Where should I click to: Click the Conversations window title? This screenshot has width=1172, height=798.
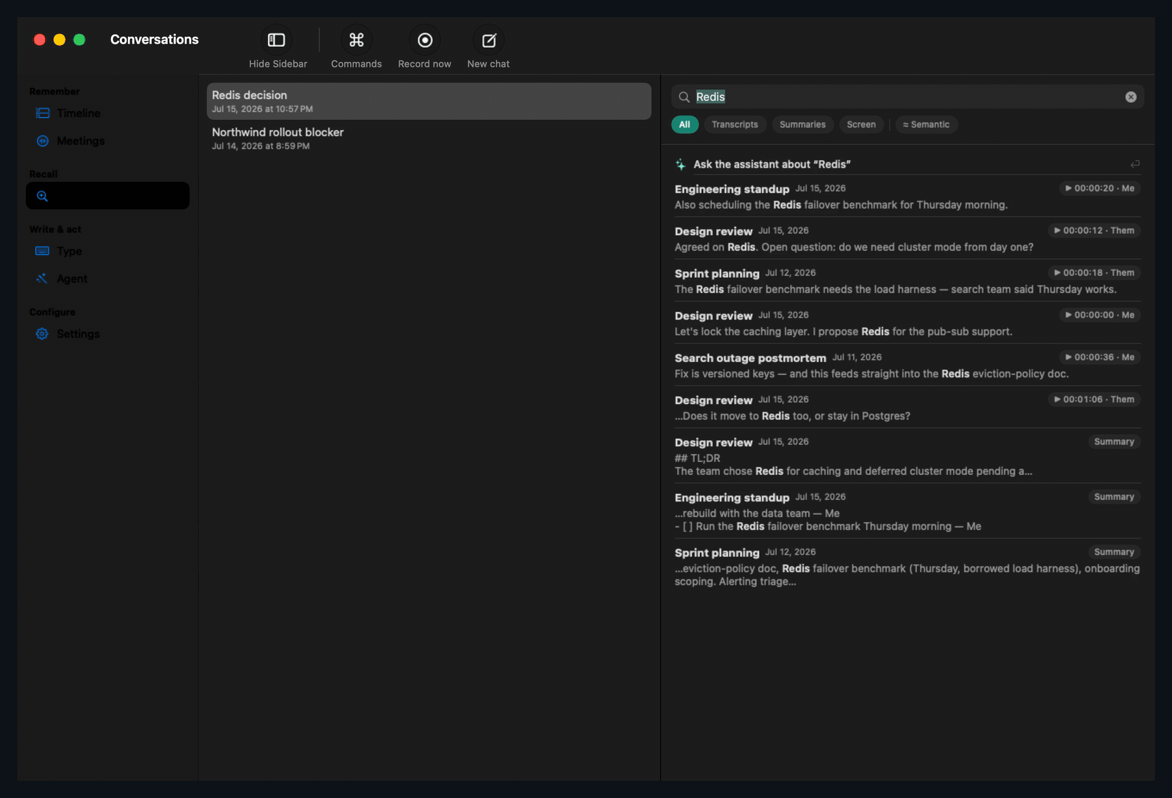point(155,40)
